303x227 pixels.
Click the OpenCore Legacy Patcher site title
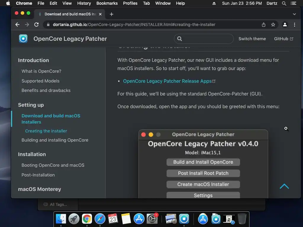pyautogui.click(x=70, y=39)
